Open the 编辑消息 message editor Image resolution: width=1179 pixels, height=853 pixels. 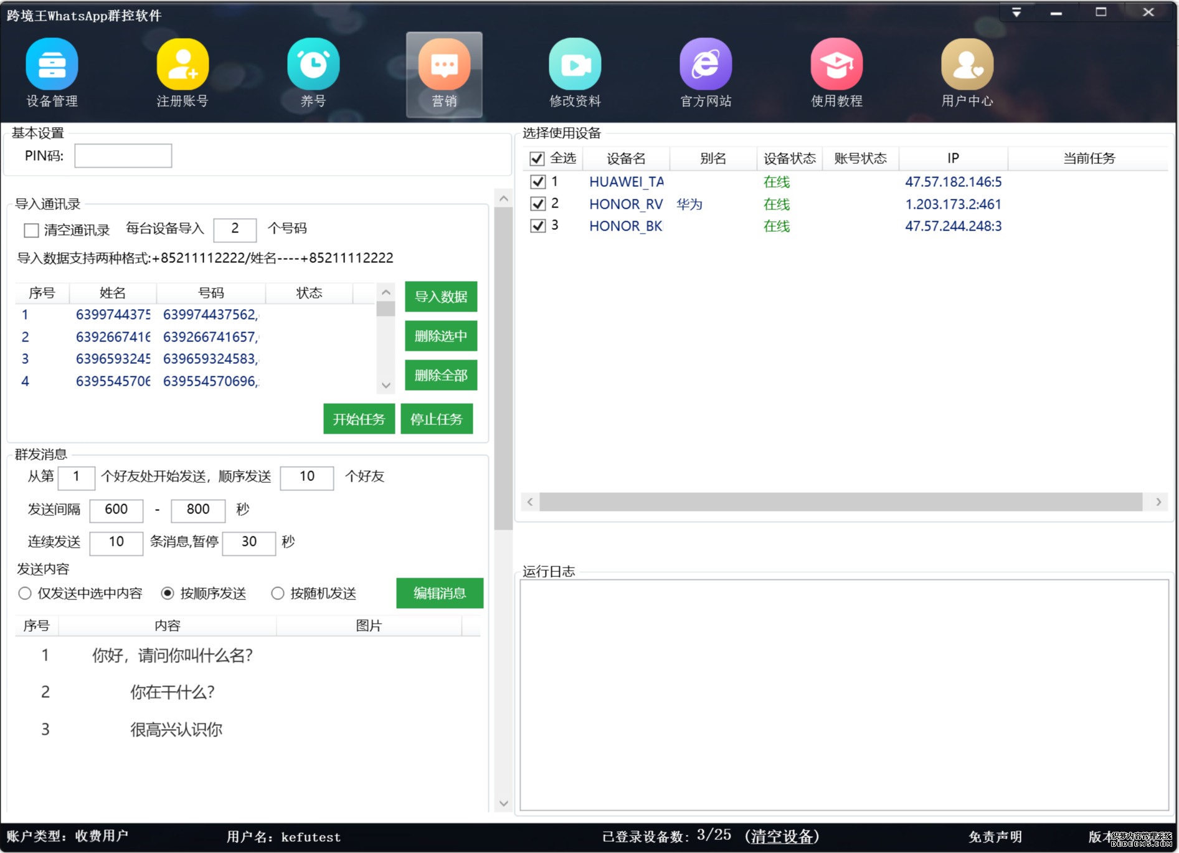[439, 593]
